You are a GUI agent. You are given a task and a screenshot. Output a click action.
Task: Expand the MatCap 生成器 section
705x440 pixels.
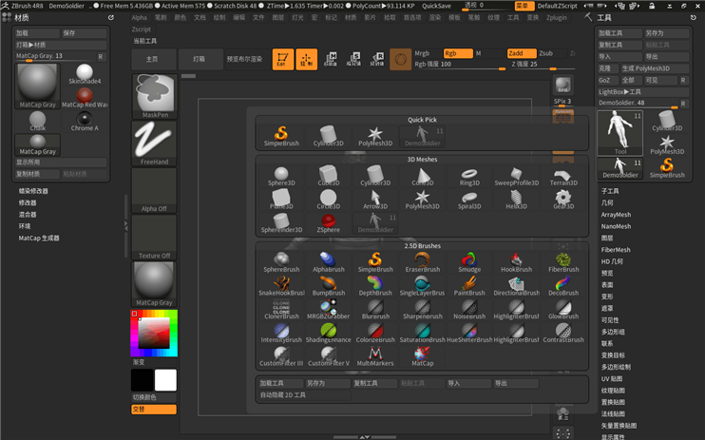click(x=39, y=238)
